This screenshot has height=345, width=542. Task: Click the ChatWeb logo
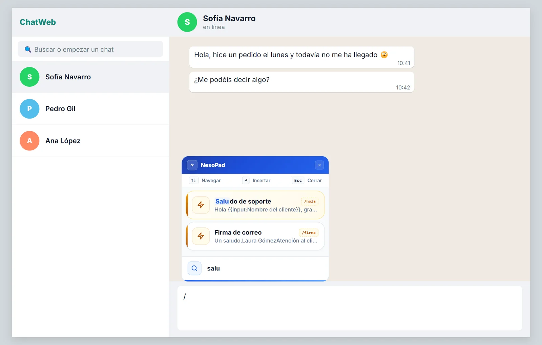[38, 22]
